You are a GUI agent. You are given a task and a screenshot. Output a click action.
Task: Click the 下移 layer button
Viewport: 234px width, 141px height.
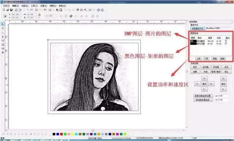206,59
